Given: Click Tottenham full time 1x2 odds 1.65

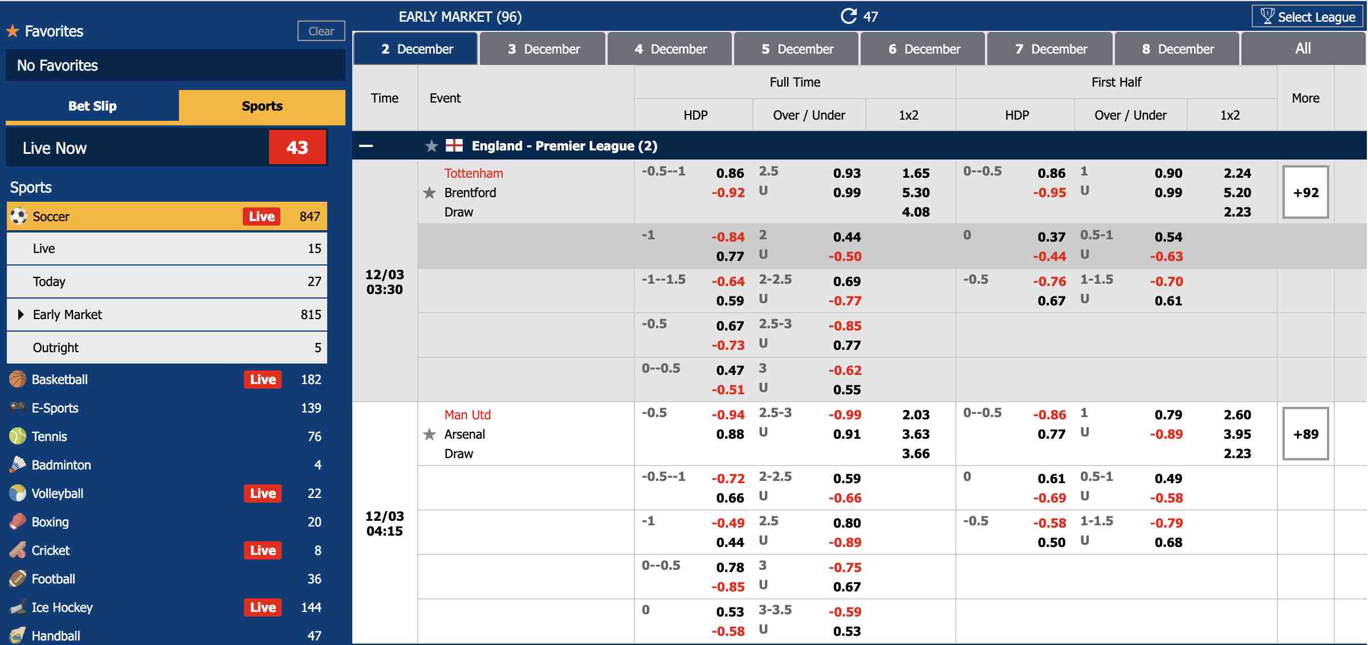Looking at the screenshot, I should pyautogui.click(x=915, y=173).
